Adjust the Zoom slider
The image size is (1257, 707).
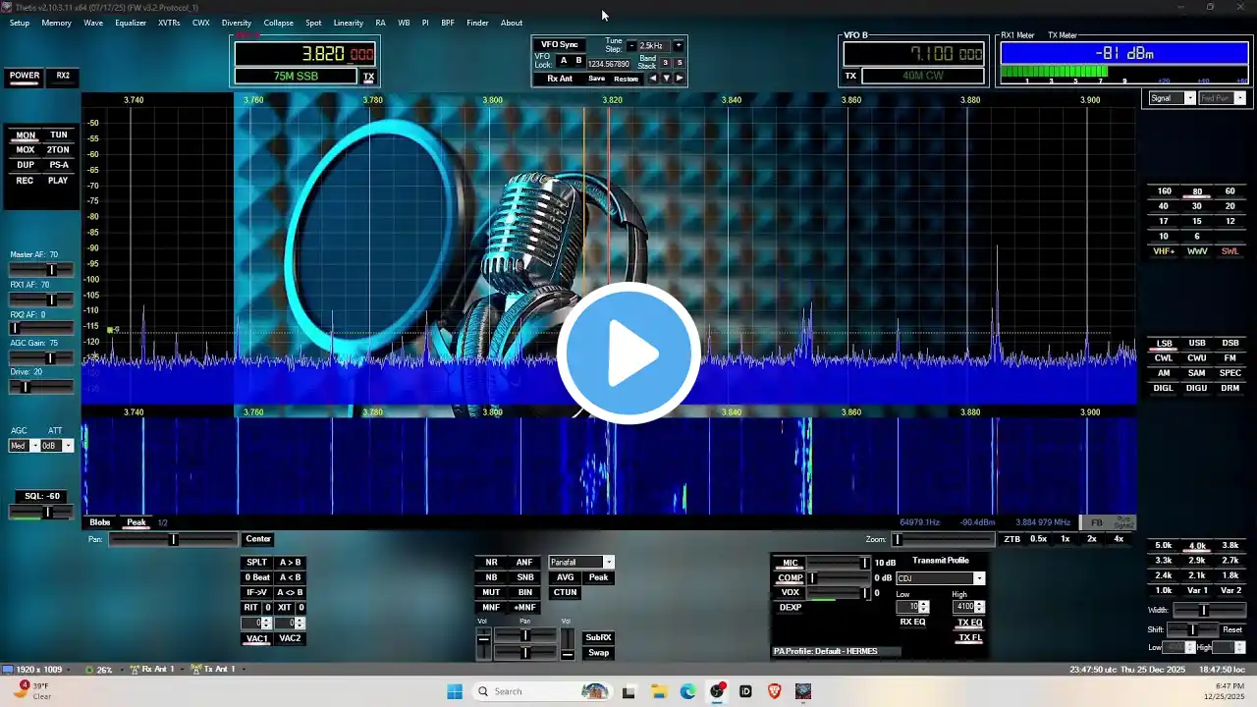click(x=942, y=539)
